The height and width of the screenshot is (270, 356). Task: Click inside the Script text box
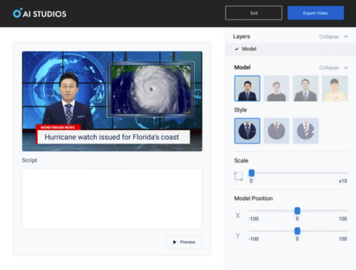[x=112, y=199]
